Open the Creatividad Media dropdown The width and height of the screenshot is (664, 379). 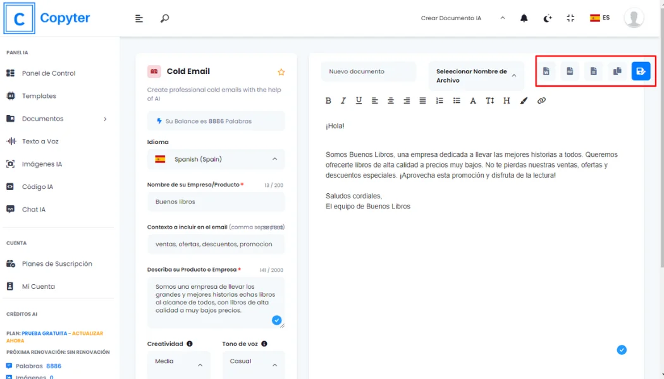(x=179, y=364)
